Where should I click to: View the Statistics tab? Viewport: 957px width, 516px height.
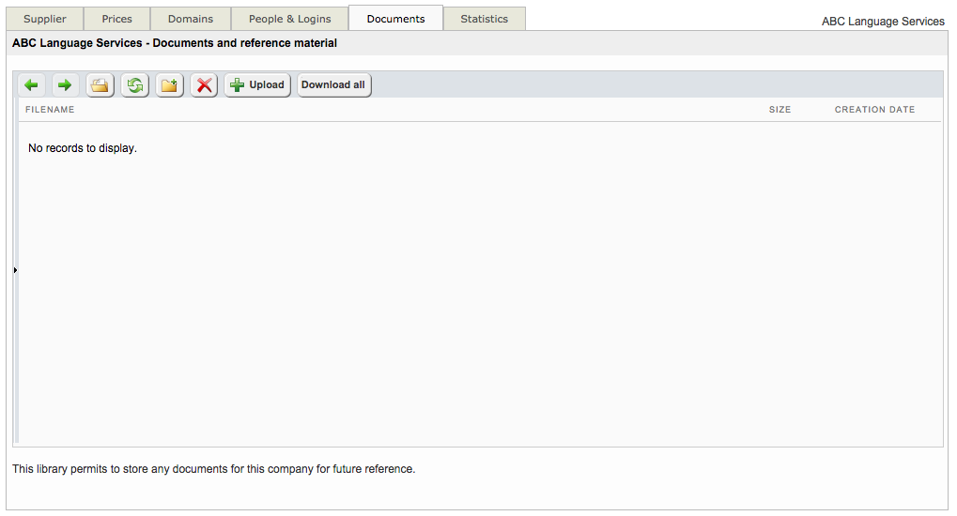pyautogui.click(x=484, y=19)
